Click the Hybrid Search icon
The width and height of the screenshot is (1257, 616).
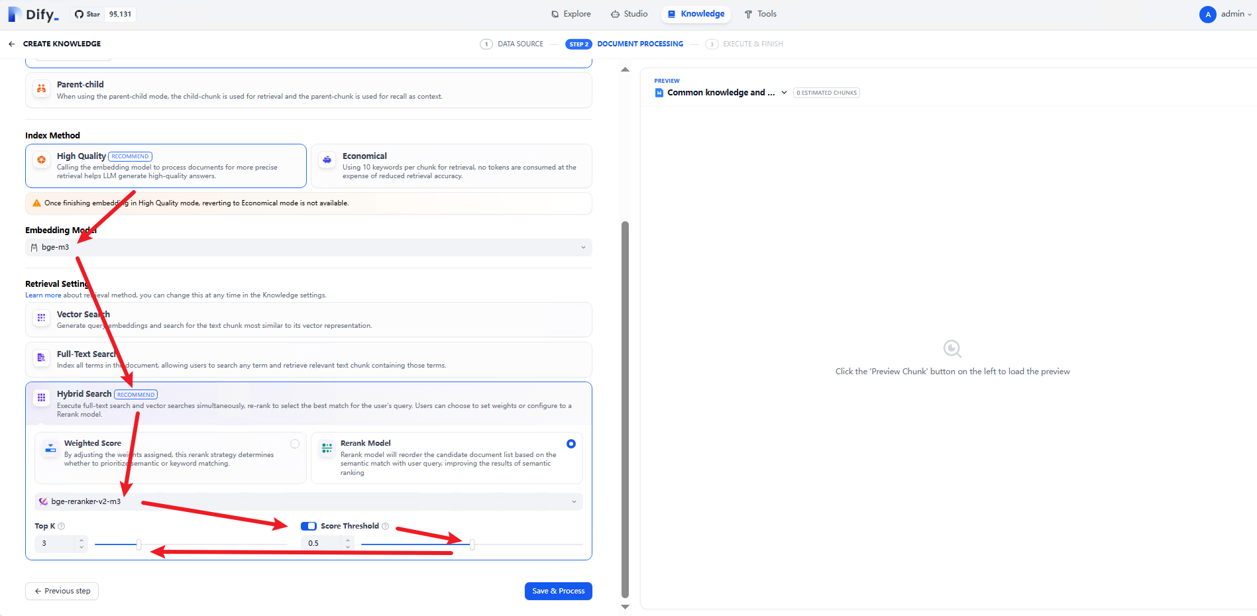click(x=41, y=397)
